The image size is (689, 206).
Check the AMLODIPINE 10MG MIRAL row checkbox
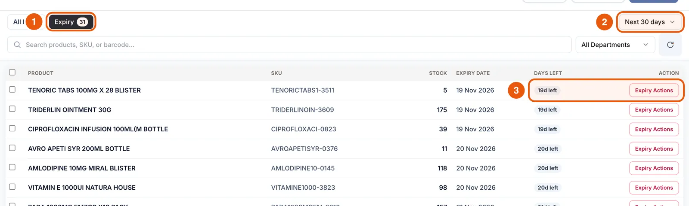point(12,167)
